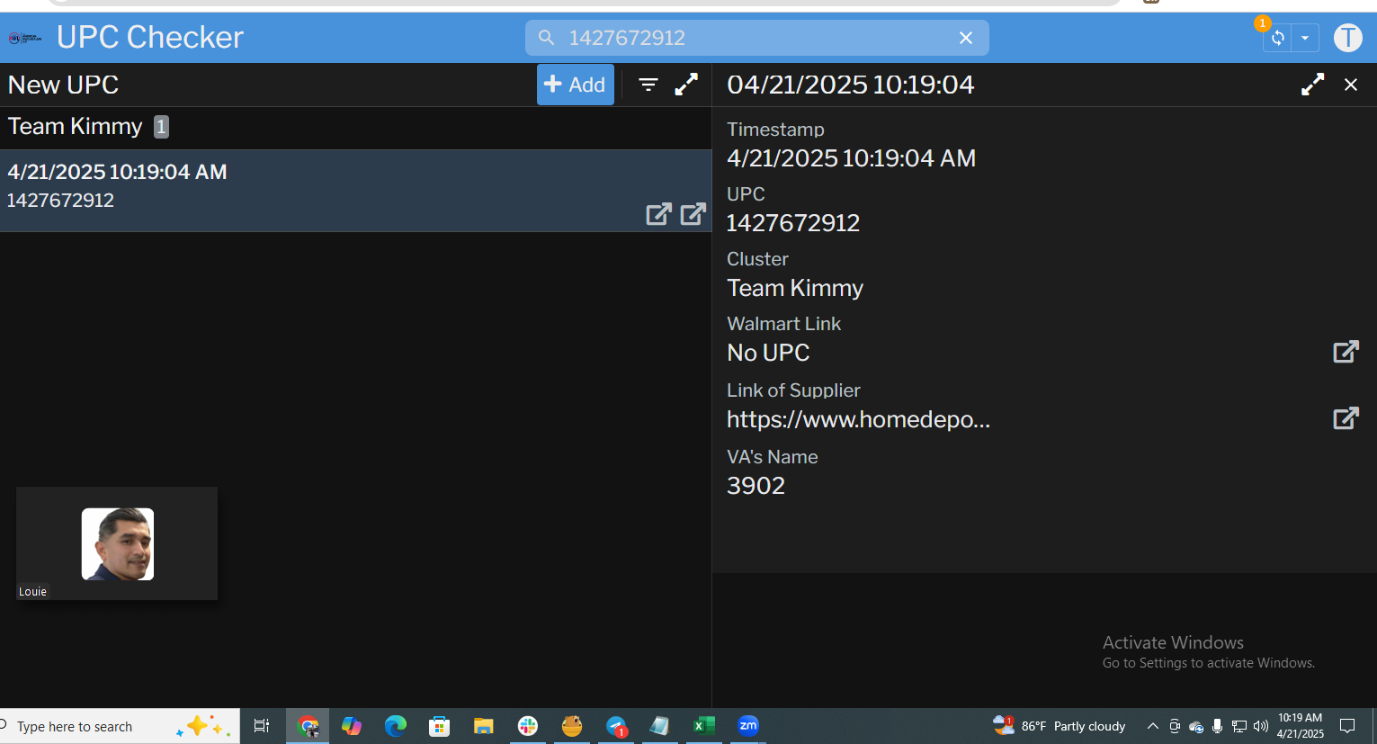Click into the search field with 1427672912
The image size is (1377, 744).
click(x=756, y=38)
